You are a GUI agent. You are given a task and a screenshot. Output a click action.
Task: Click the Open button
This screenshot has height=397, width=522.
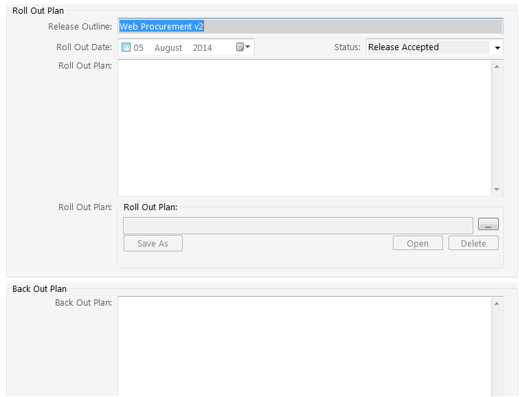point(418,243)
